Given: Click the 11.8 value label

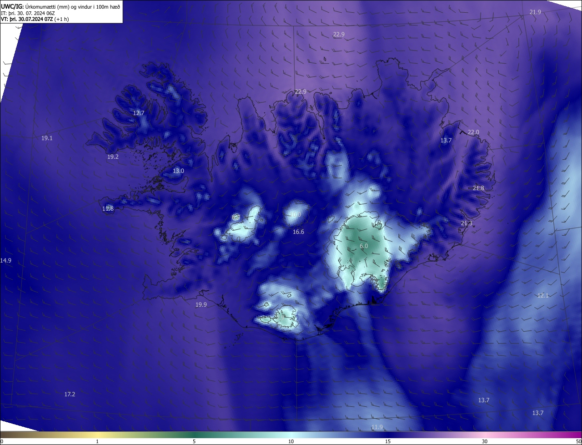Looking at the screenshot, I should tap(108, 209).
